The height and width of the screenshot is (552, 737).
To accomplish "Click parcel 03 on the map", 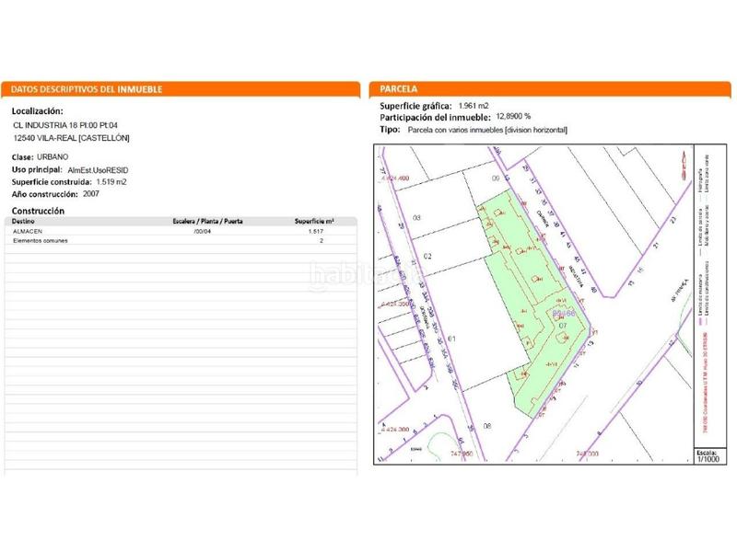I will 416,218.
